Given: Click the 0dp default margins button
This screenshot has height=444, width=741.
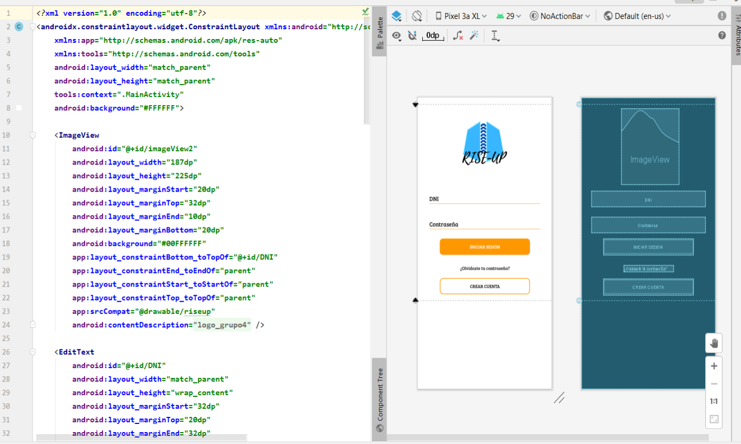Looking at the screenshot, I should 433,36.
